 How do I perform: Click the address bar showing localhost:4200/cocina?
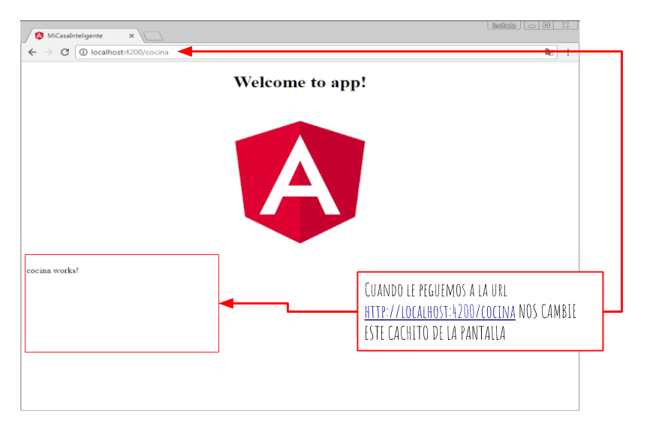(x=316, y=52)
